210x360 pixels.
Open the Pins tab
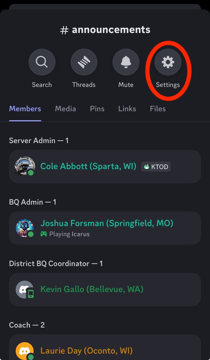click(97, 109)
